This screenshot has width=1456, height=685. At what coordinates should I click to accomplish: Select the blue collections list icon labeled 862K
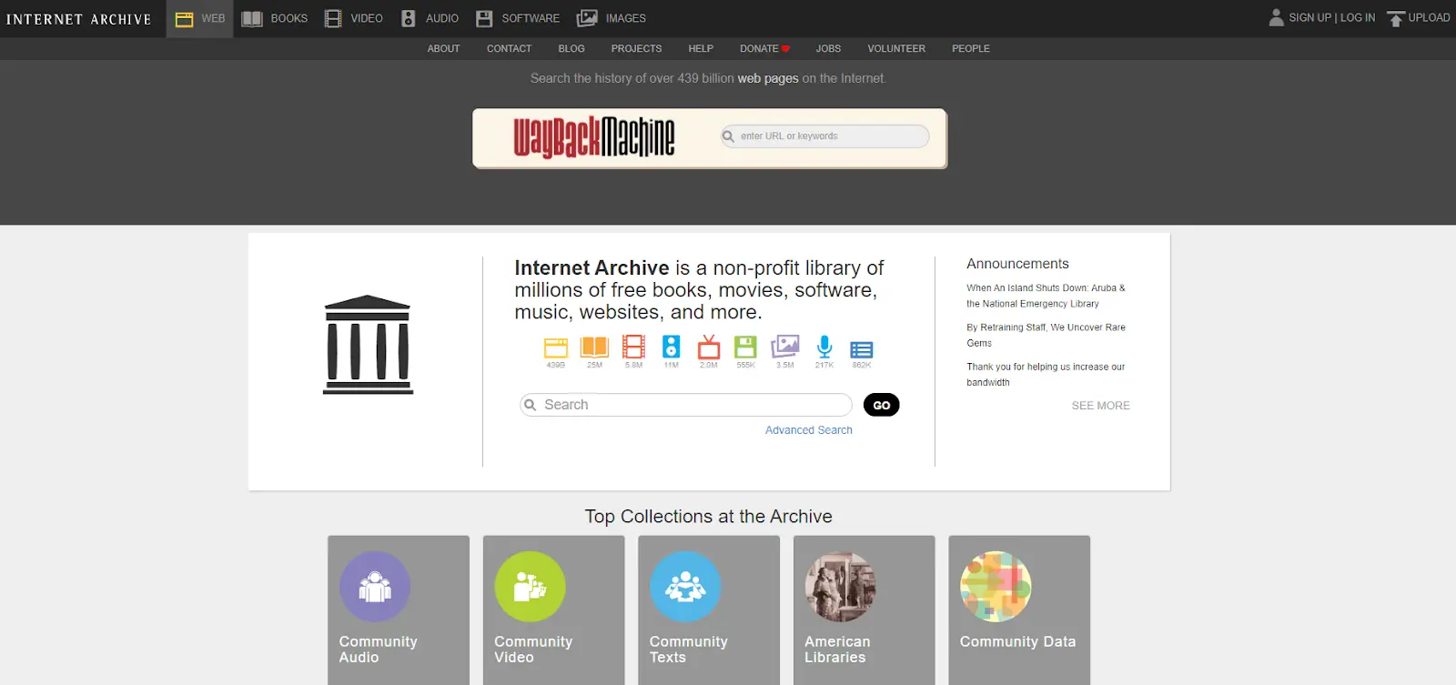[x=862, y=349]
